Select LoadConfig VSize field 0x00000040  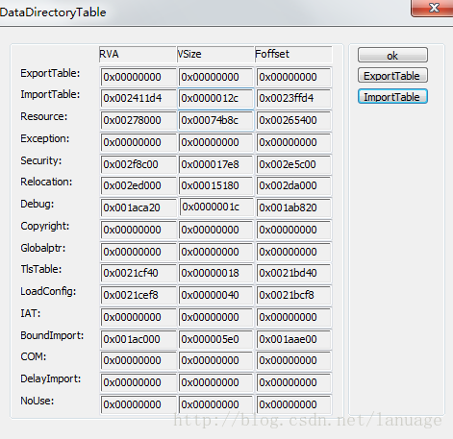[x=216, y=295]
